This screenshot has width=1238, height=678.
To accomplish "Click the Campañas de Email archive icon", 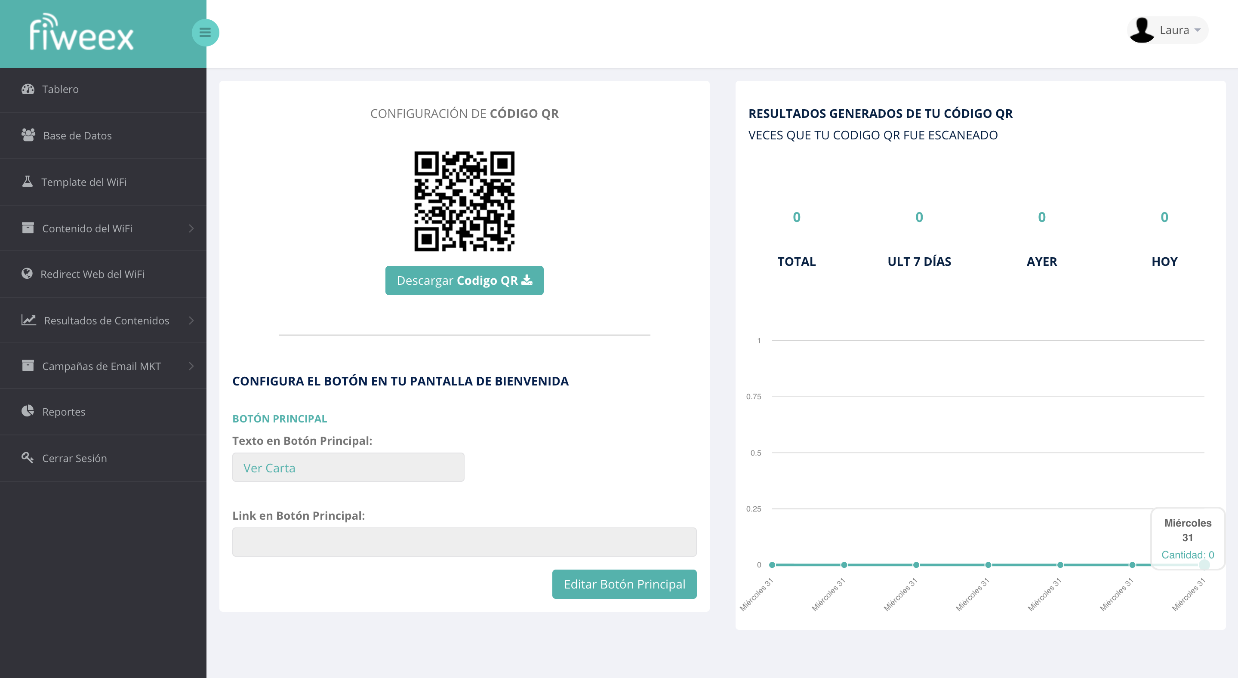I will [x=28, y=366].
